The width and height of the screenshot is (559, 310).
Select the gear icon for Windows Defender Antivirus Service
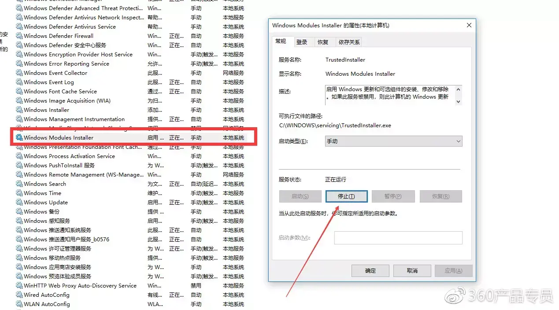[19, 27]
